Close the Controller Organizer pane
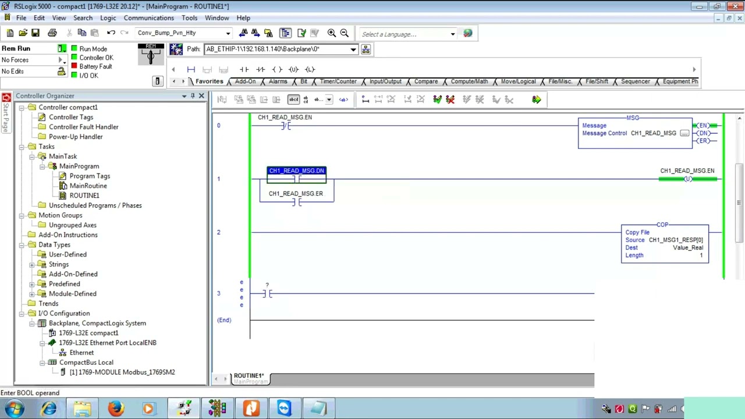 [x=201, y=96]
